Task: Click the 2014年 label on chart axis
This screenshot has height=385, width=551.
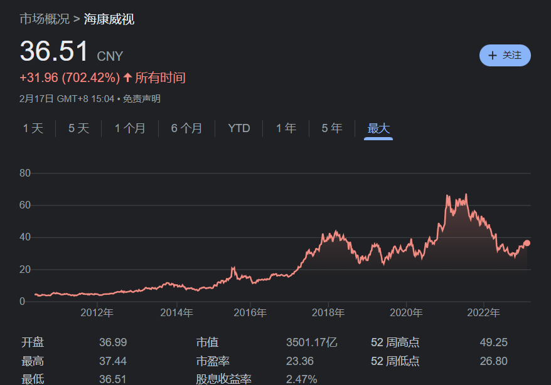Action: click(177, 312)
